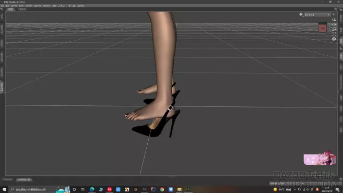Open the Scripts menu
This screenshot has height=193, width=343.
pos(81,6)
